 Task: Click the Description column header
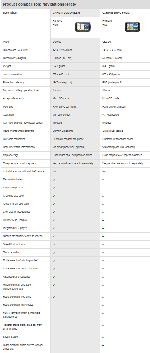(10, 13)
